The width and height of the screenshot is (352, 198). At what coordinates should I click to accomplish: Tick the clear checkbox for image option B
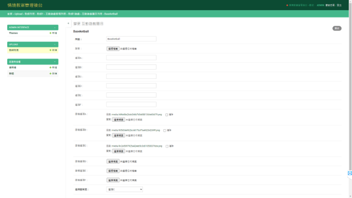(165, 130)
